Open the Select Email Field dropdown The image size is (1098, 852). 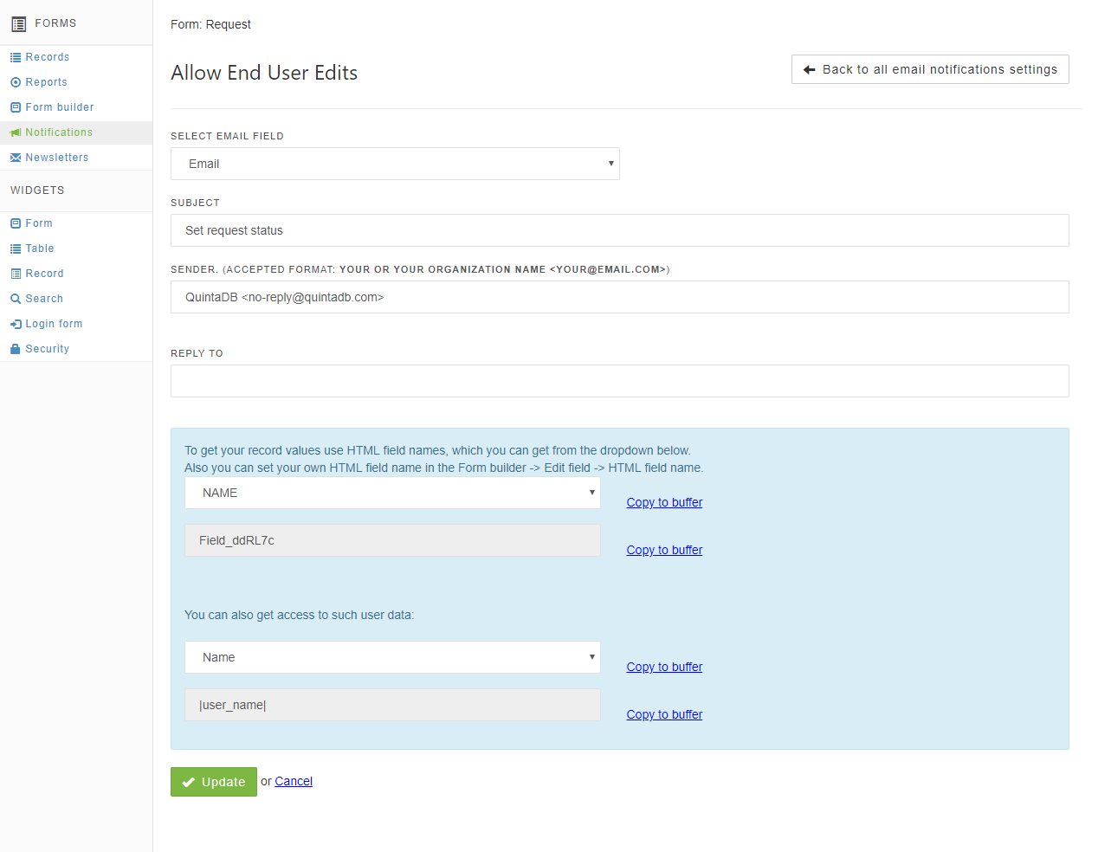(x=395, y=164)
